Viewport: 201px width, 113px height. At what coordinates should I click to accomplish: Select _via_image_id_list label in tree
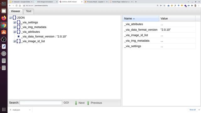point(33,41)
